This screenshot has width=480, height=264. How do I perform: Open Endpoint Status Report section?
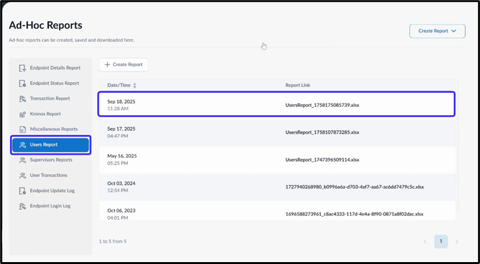point(51,83)
